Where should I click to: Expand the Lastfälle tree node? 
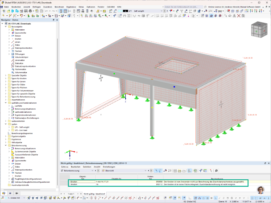point(9,106)
